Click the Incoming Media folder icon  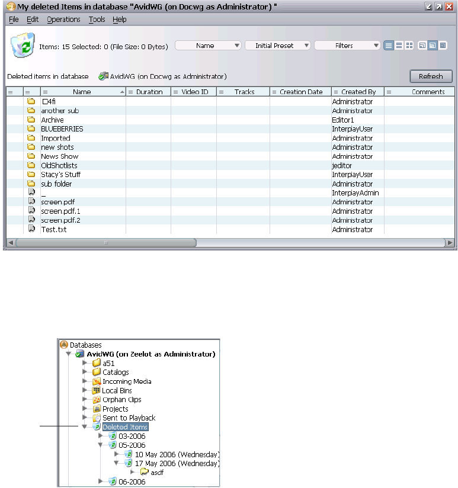click(x=97, y=381)
